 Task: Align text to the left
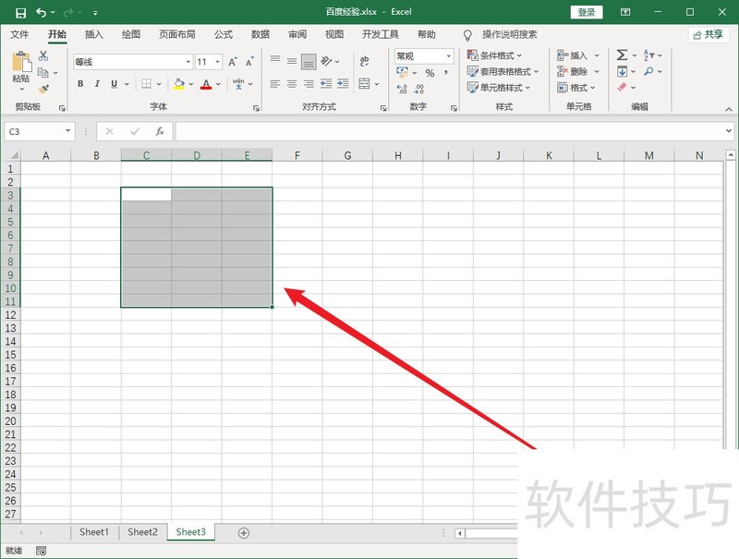tap(275, 84)
